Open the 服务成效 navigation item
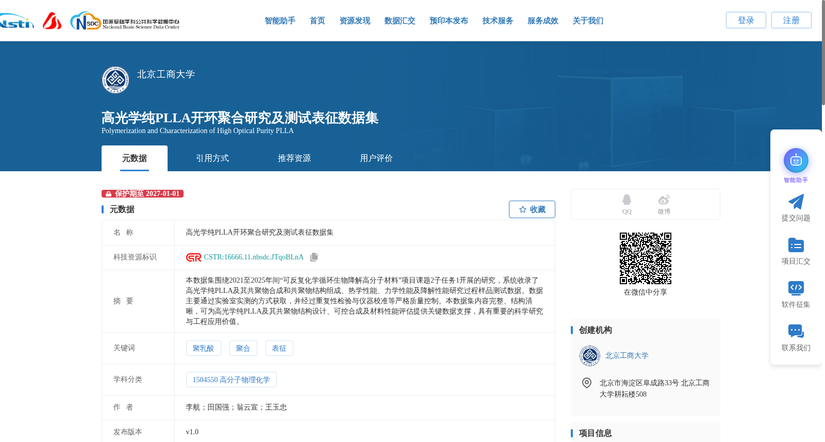This screenshot has width=825, height=442. point(543,21)
